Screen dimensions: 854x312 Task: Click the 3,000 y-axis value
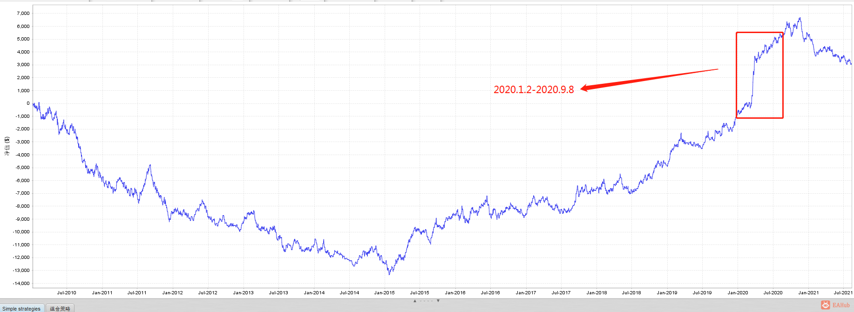click(23, 65)
